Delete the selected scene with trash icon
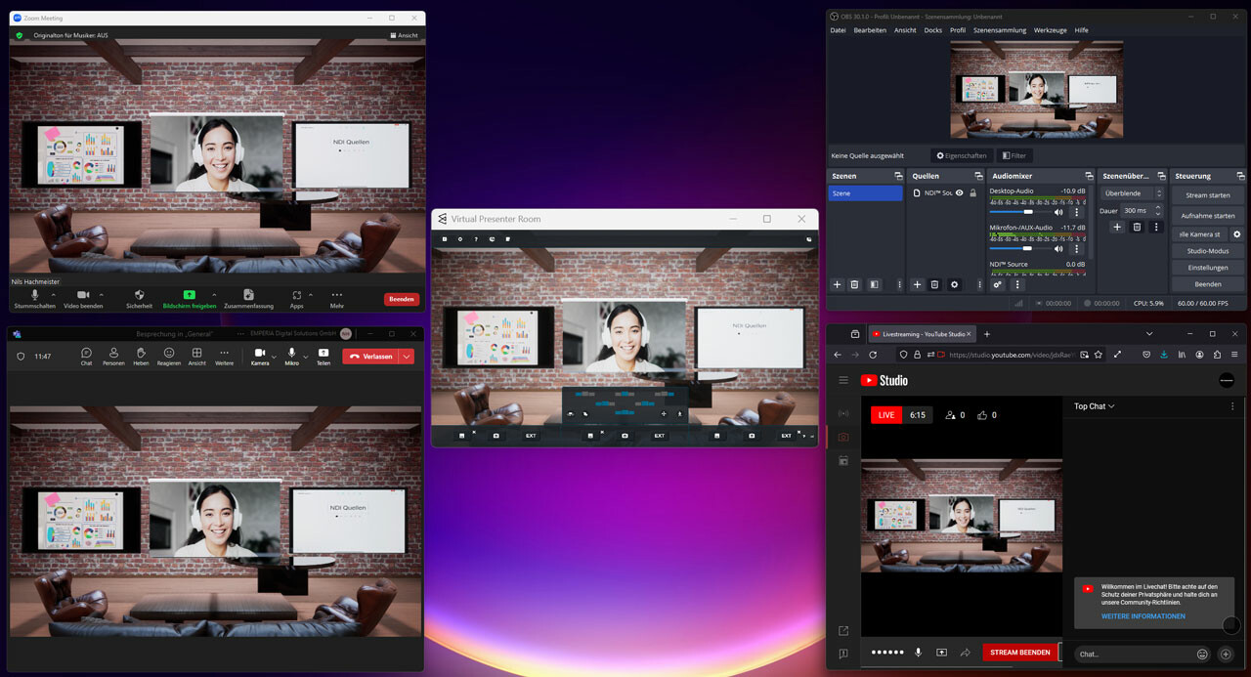Image resolution: width=1251 pixels, height=677 pixels. 854,284
